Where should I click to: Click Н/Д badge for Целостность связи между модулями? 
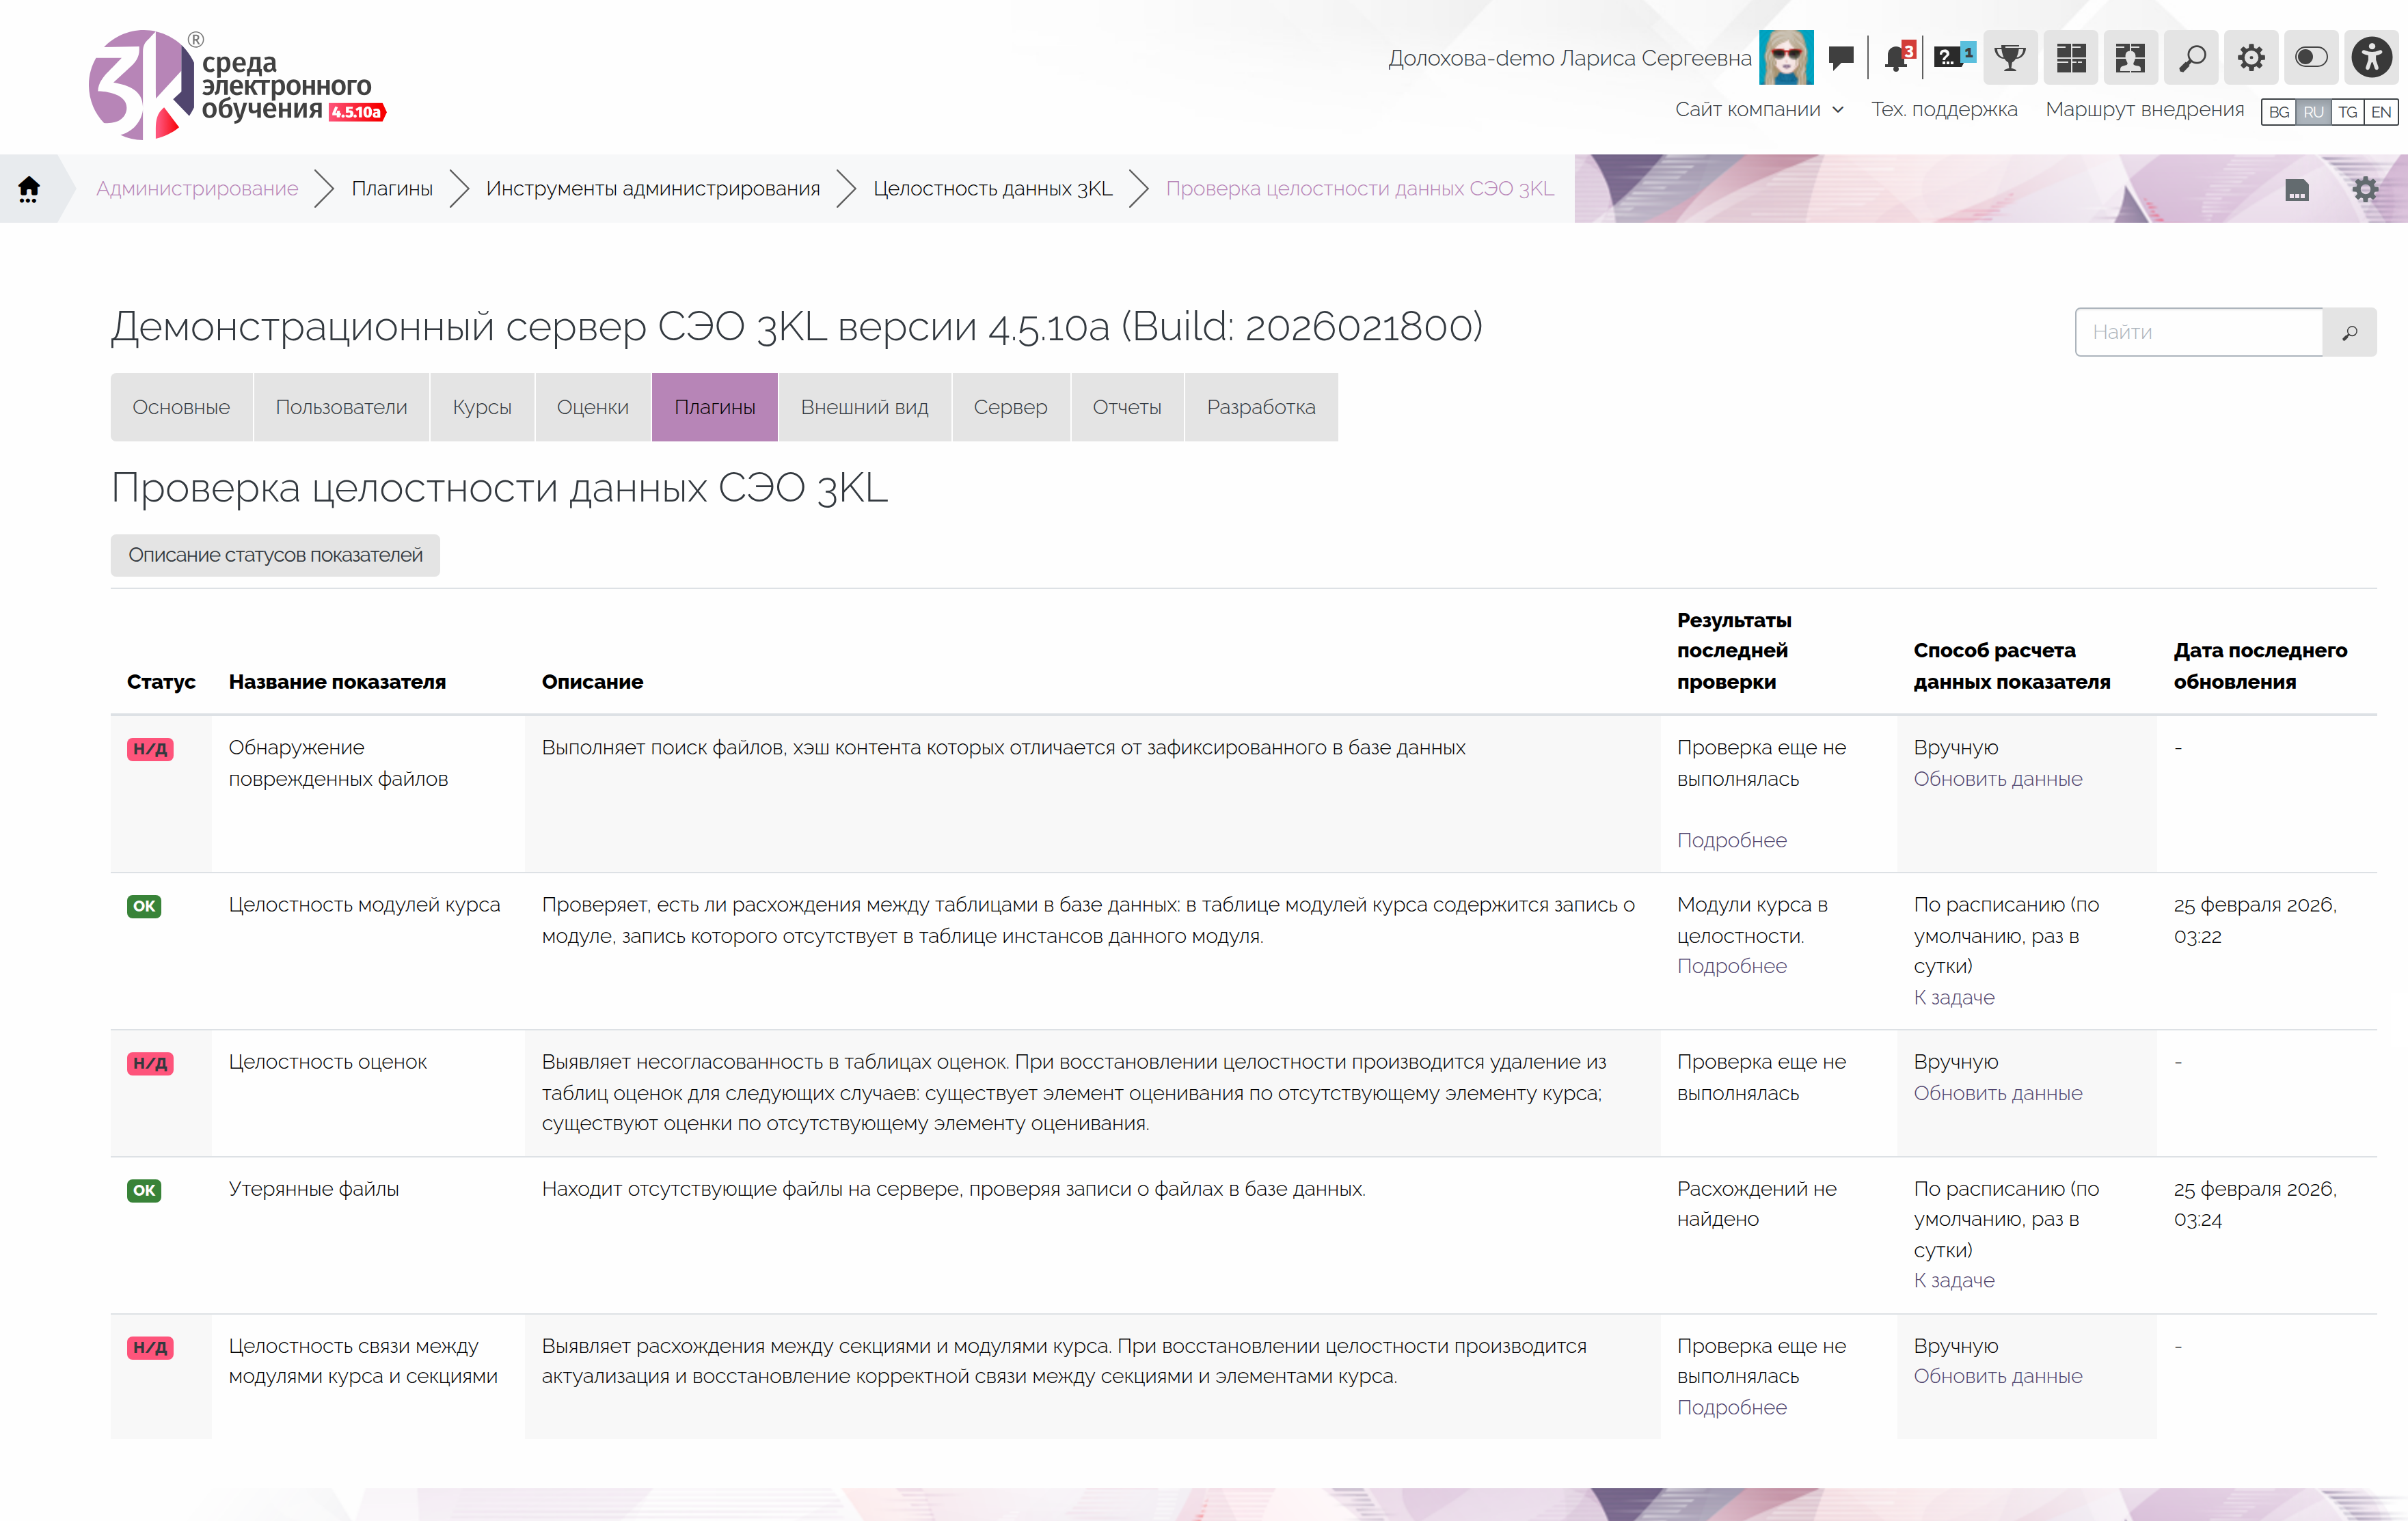pos(150,1347)
